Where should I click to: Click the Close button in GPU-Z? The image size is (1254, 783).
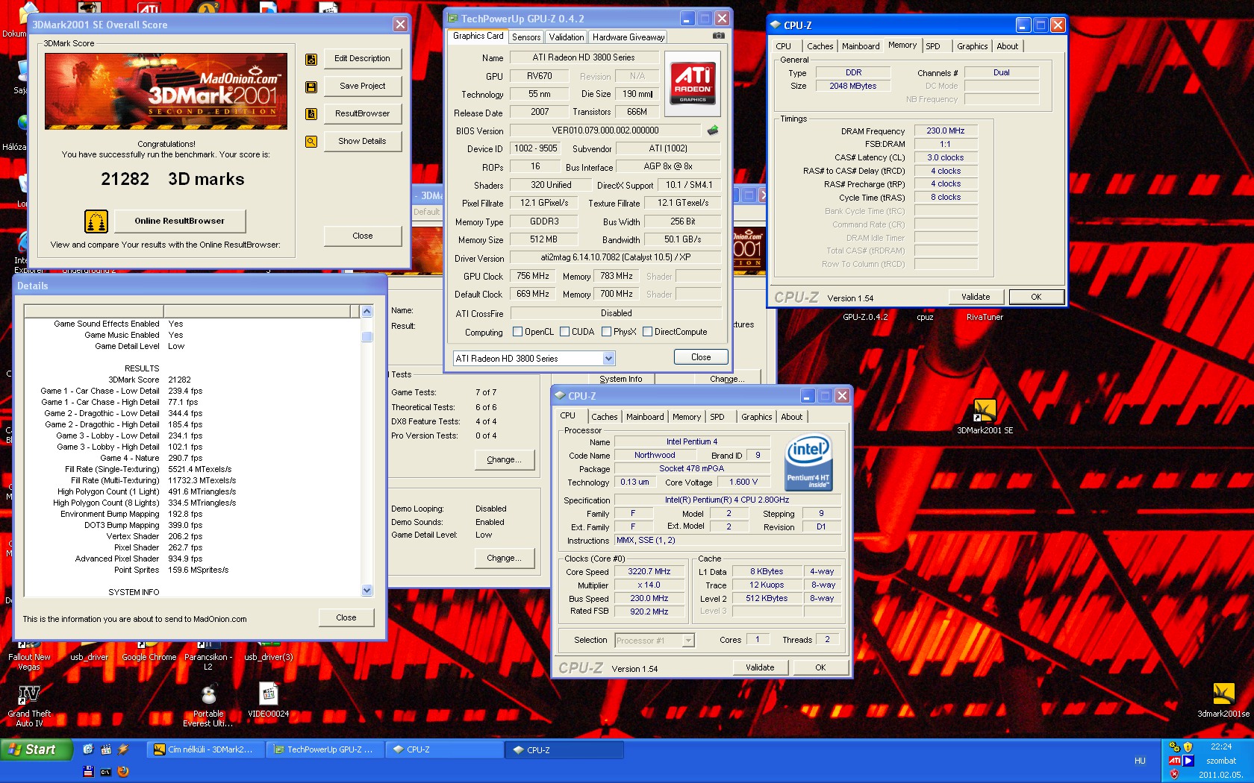[701, 357]
